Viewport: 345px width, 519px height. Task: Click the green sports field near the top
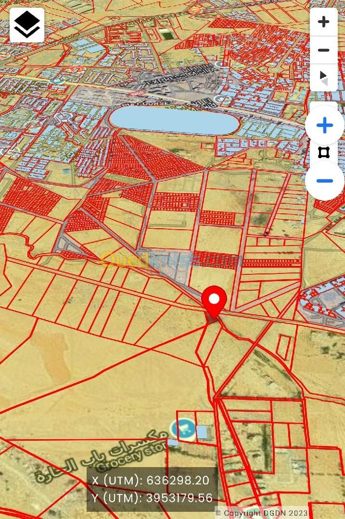point(166,35)
